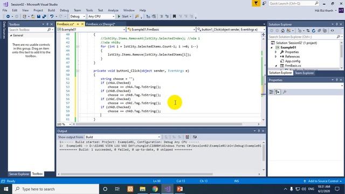Open the Data Sources side tab
Image resolution: width=345 pixels, height=194 pixels.
[x=4, y=30]
